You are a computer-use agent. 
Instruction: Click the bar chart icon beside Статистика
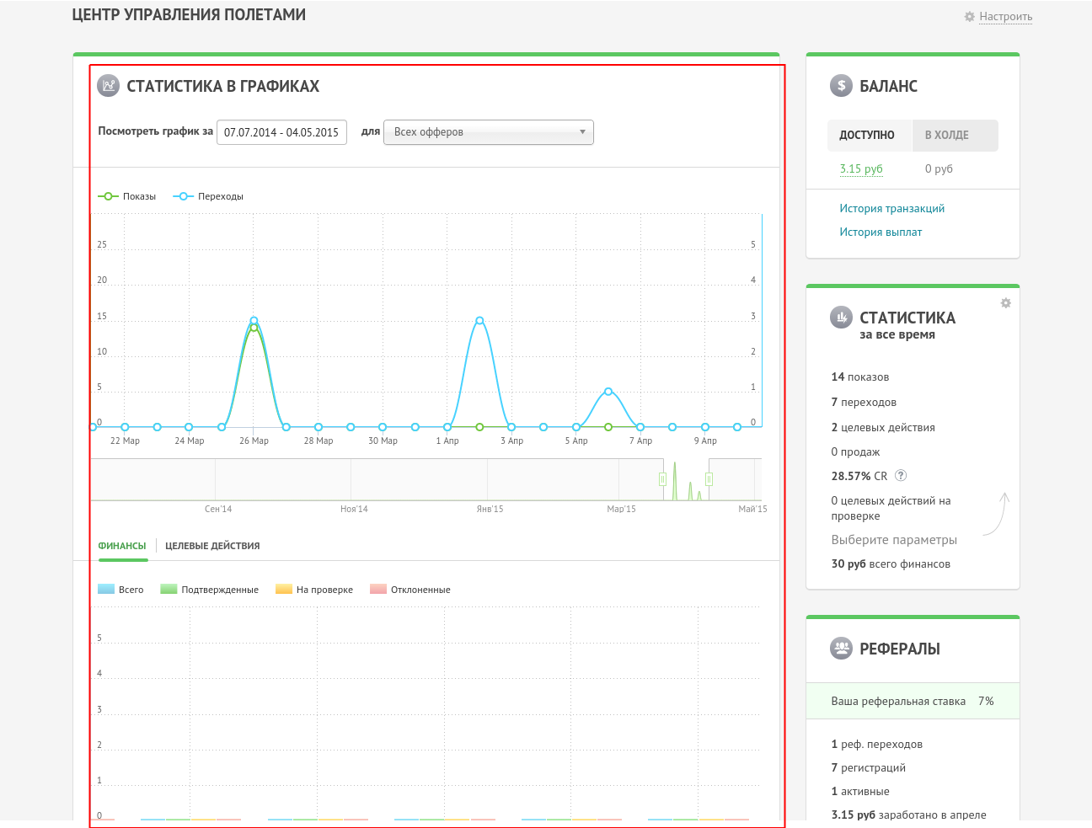click(x=841, y=318)
